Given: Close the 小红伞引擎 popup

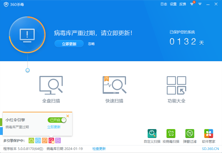Looking at the screenshot, I should [x=68, y=116].
